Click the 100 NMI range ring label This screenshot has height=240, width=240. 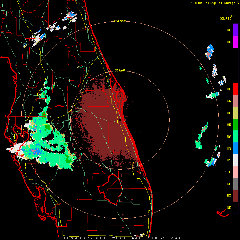(120, 21)
